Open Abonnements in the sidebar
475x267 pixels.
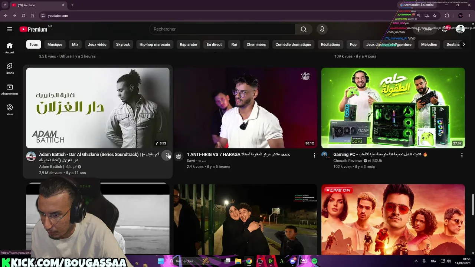10,89
